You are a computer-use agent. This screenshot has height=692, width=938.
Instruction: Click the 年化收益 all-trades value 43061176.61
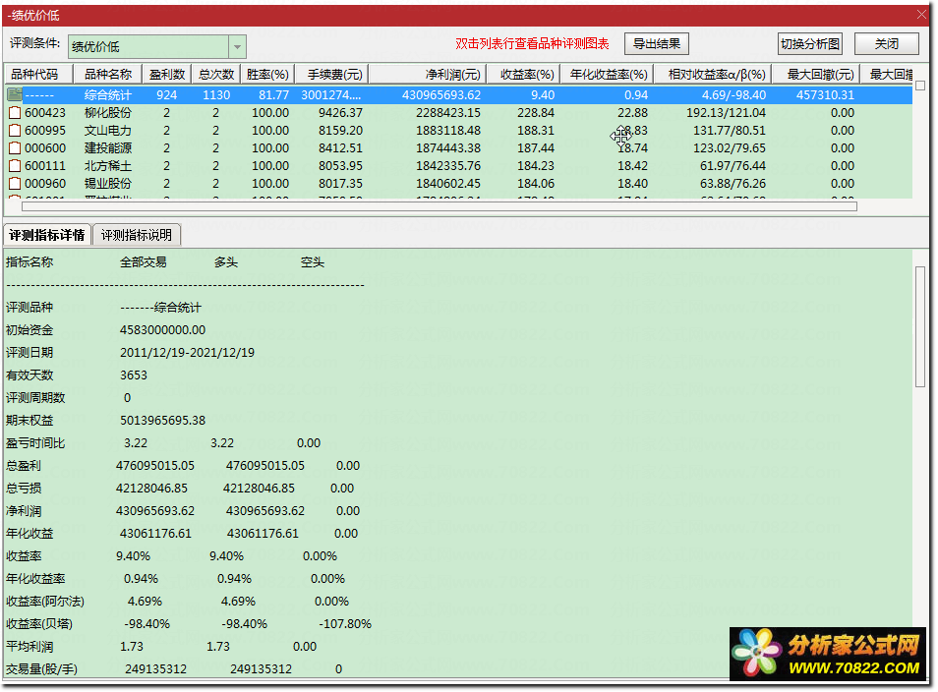(155, 534)
